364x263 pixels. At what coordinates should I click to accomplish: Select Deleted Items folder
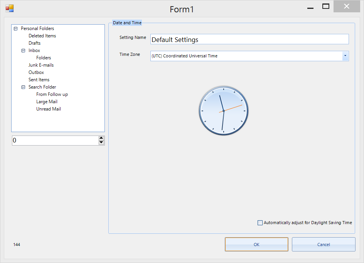point(42,36)
